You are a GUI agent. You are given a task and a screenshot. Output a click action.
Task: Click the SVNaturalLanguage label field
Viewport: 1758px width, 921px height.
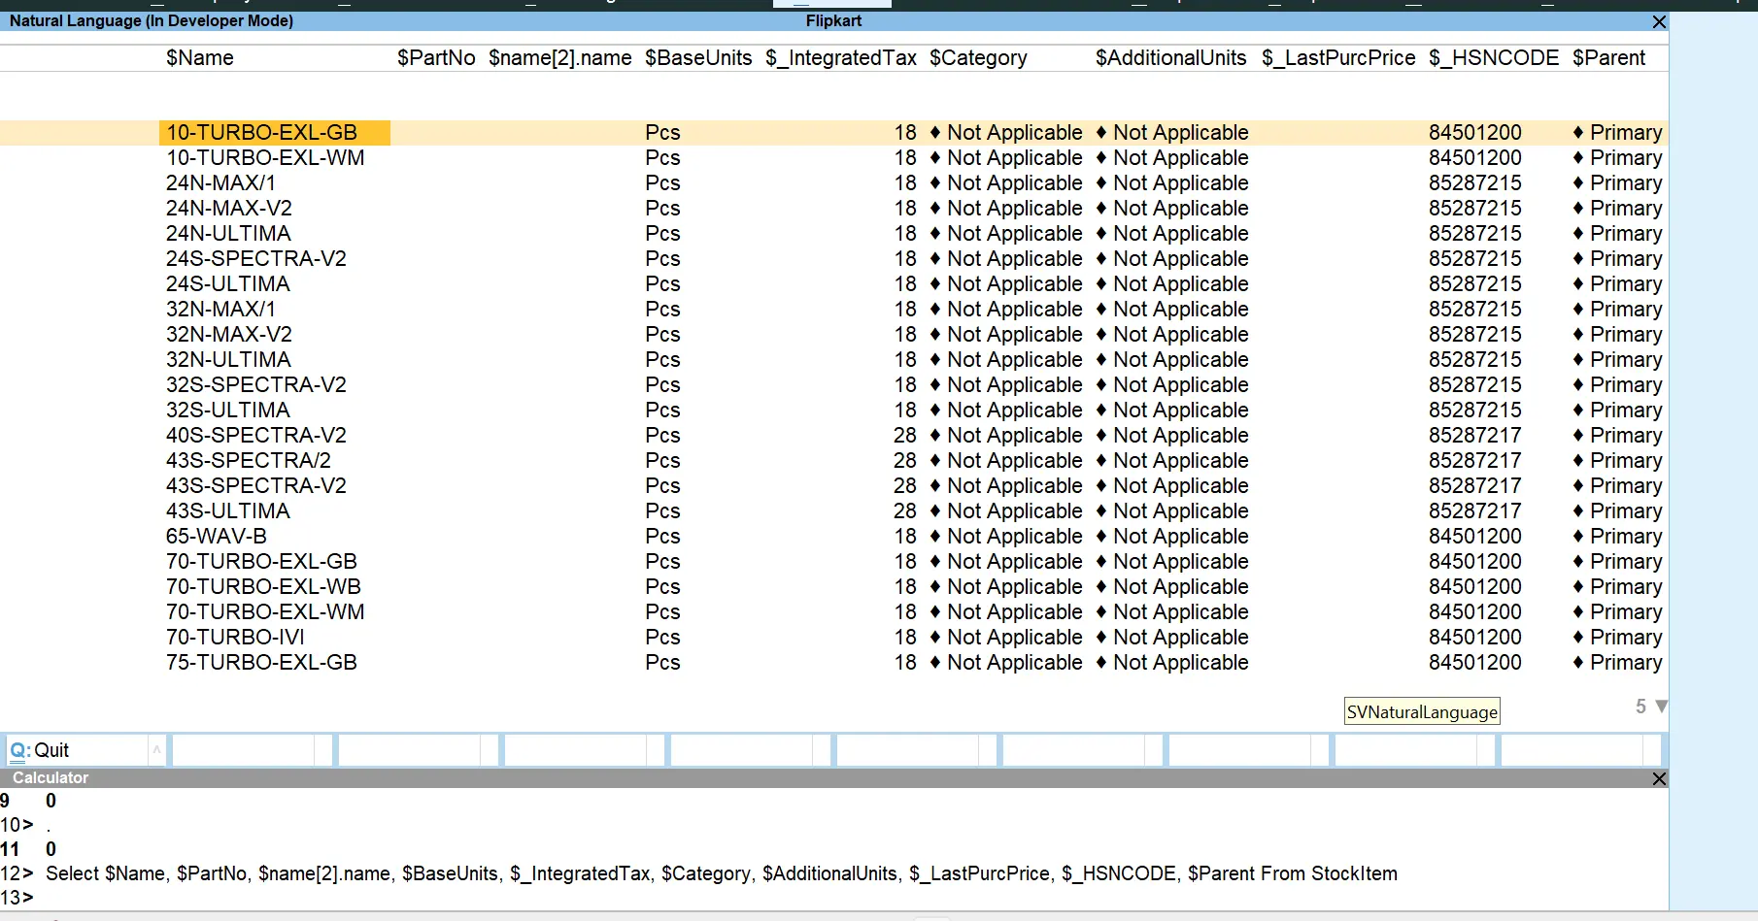click(1421, 710)
